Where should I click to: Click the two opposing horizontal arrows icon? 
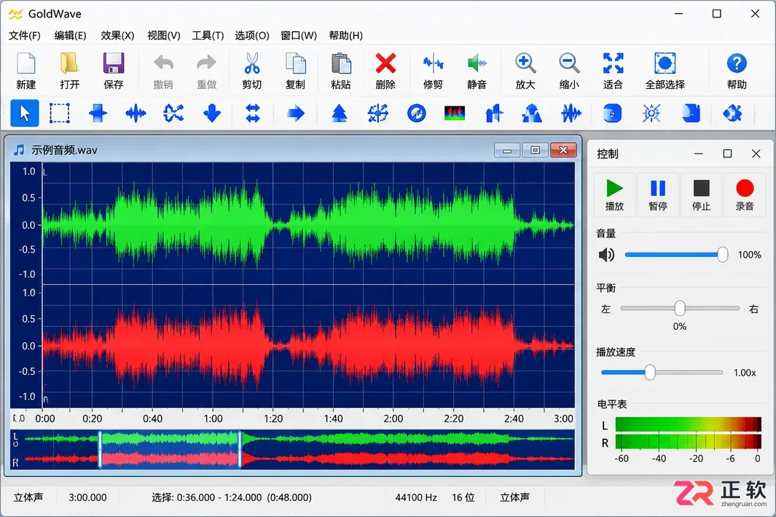pyautogui.click(x=252, y=114)
